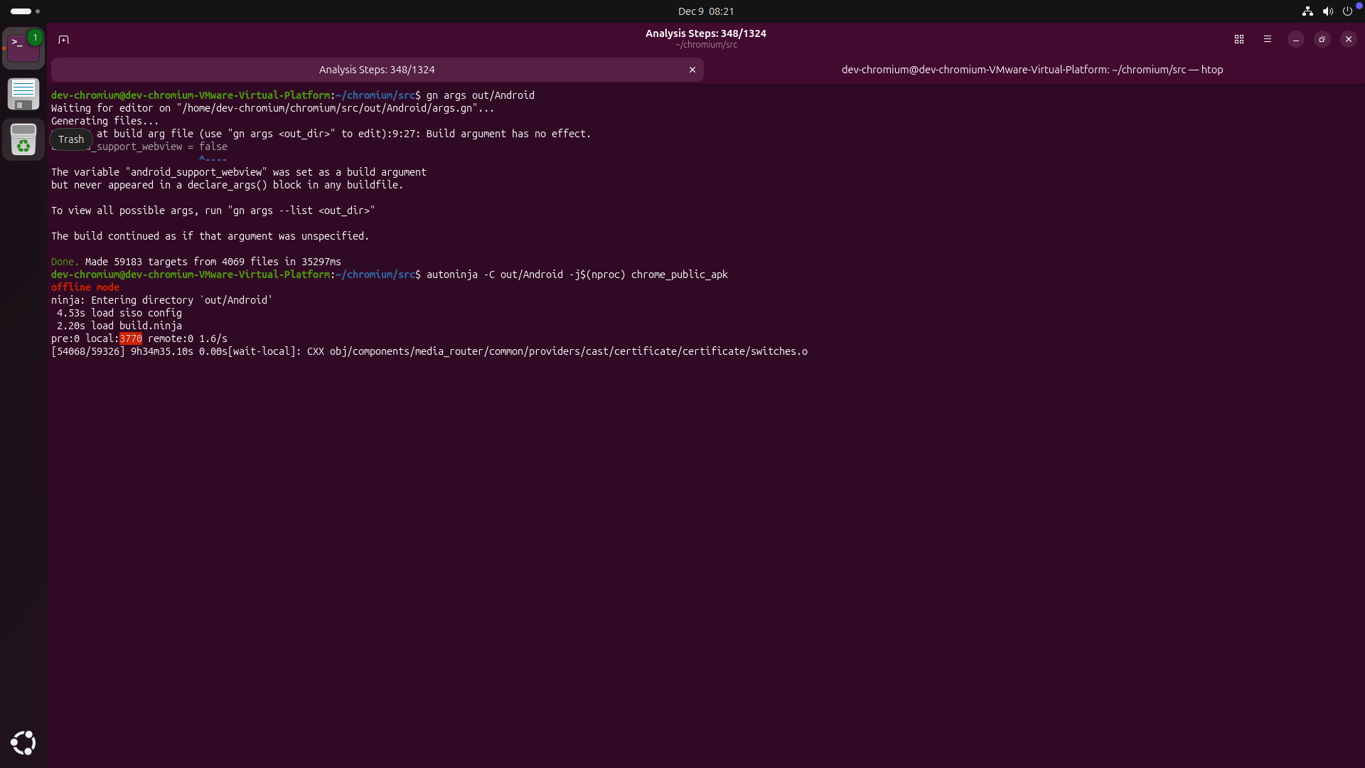Open the floppy disk dock icon
Screen dimensions: 1365x768
click(23, 94)
